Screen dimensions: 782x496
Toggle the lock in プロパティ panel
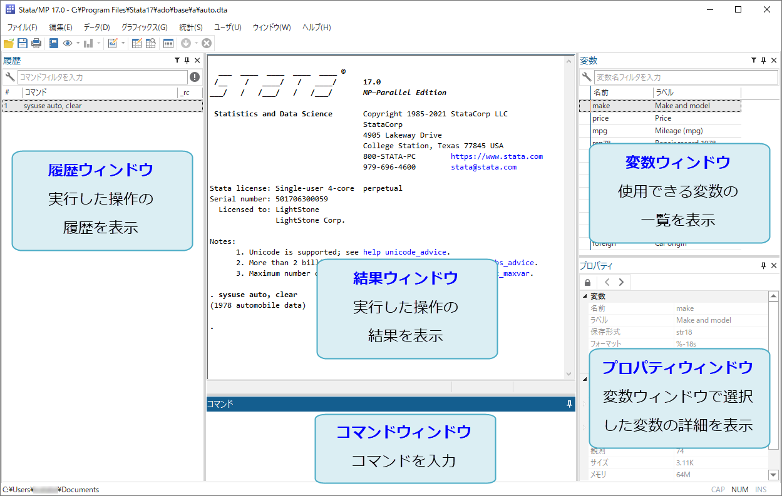coord(587,282)
